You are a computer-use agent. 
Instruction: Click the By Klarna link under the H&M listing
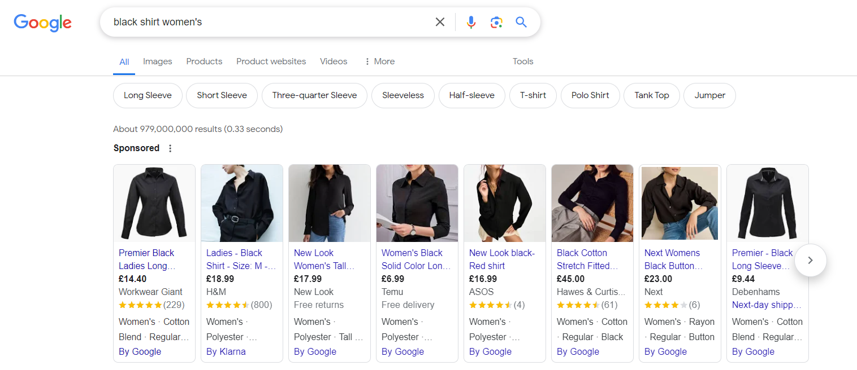click(226, 351)
